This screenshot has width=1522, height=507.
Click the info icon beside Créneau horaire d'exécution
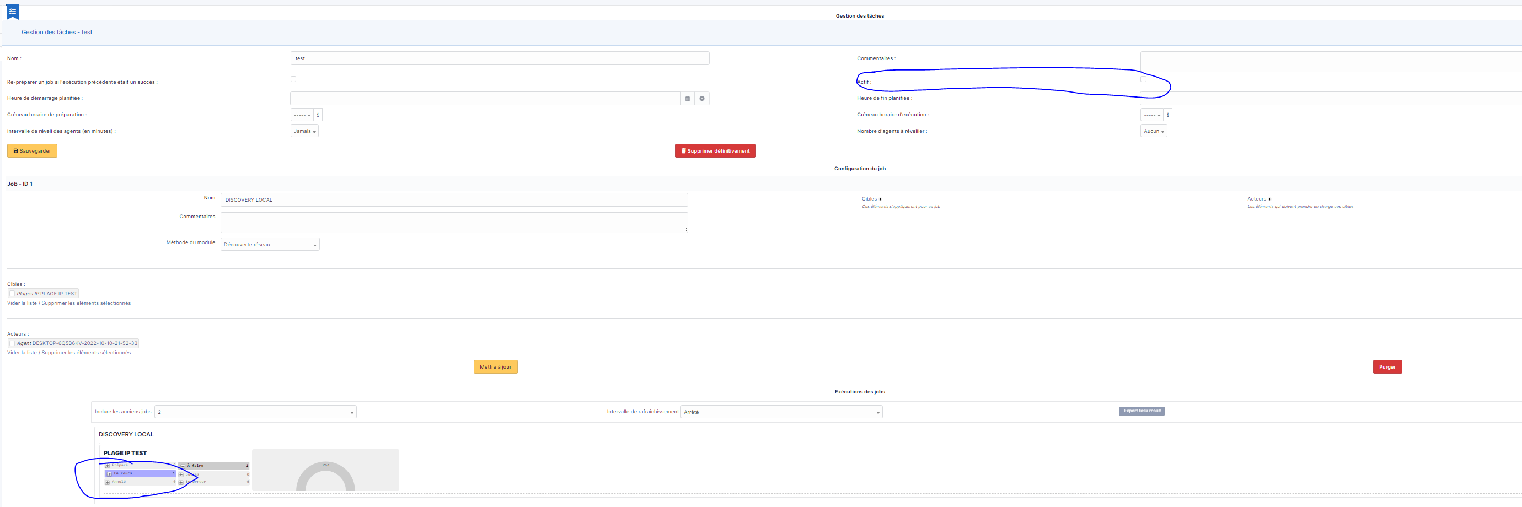click(x=1167, y=115)
